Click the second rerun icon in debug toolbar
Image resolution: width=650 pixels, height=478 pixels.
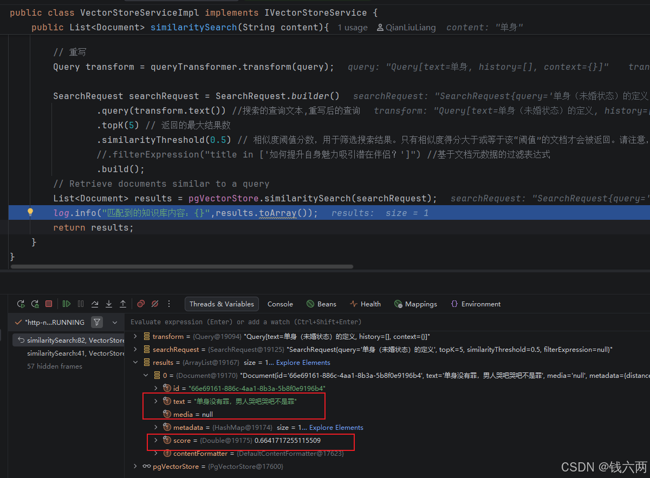coord(35,304)
